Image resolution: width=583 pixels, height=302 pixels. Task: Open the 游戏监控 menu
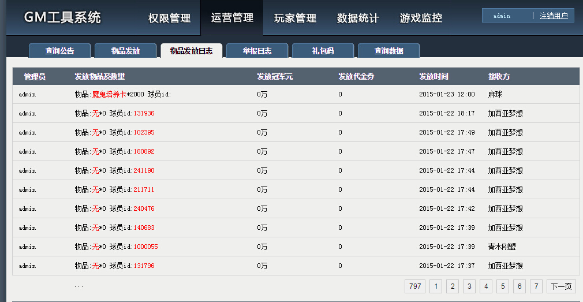pyautogui.click(x=421, y=18)
